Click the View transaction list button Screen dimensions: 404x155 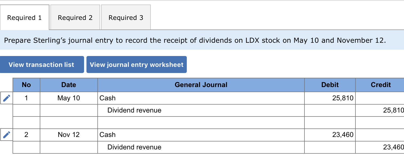42,64
